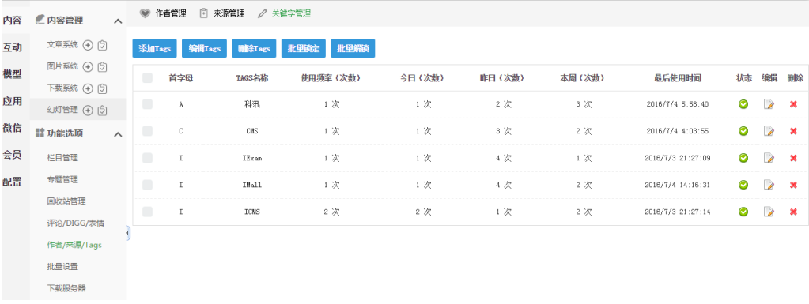Click the clipboard icon beside 下载系统
This screenshot has width=809, height=304.
(102, 88)
